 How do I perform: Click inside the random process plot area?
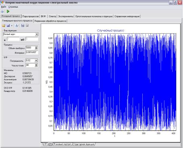(115, 82)
